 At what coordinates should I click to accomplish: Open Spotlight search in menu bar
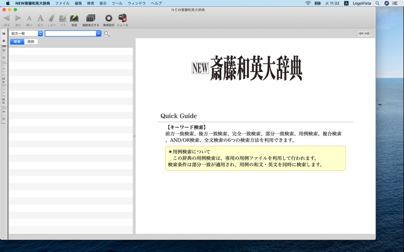[377, 3]
